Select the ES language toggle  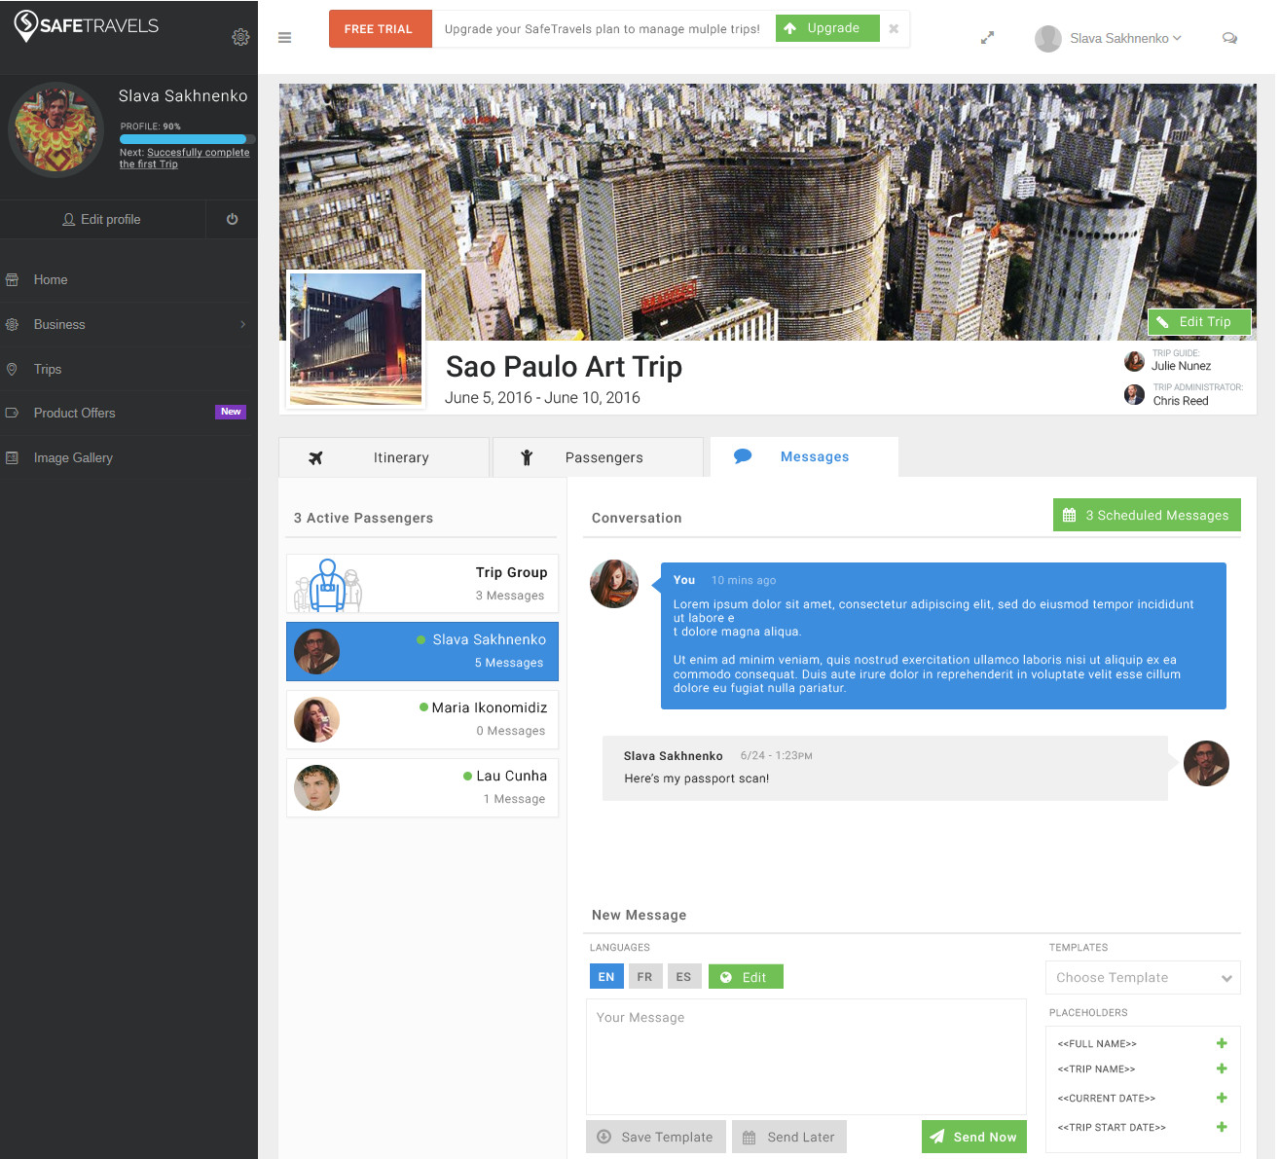pyautogui.click(x=683, y=977)
